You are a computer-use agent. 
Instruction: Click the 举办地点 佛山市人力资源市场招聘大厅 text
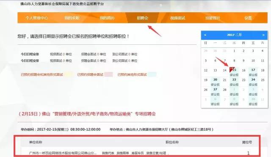[161, 129]
